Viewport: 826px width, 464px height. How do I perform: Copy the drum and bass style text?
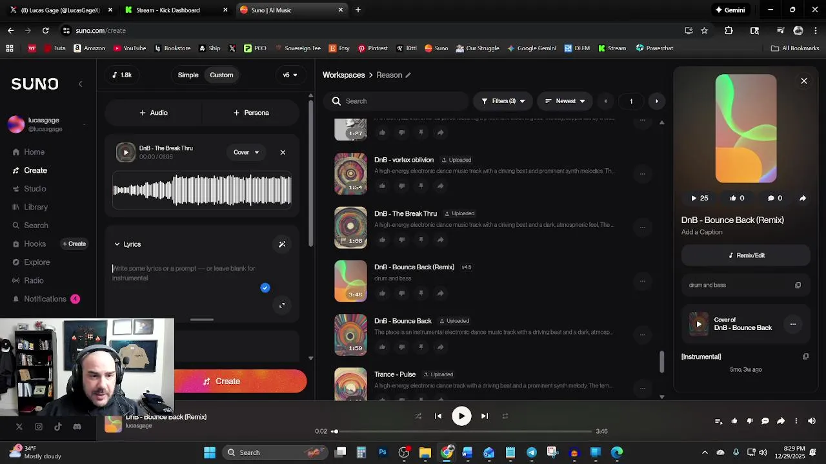(798, 285)
